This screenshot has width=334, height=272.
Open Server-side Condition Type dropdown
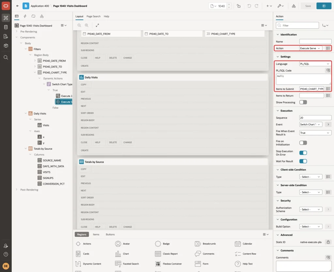point(311,192)
